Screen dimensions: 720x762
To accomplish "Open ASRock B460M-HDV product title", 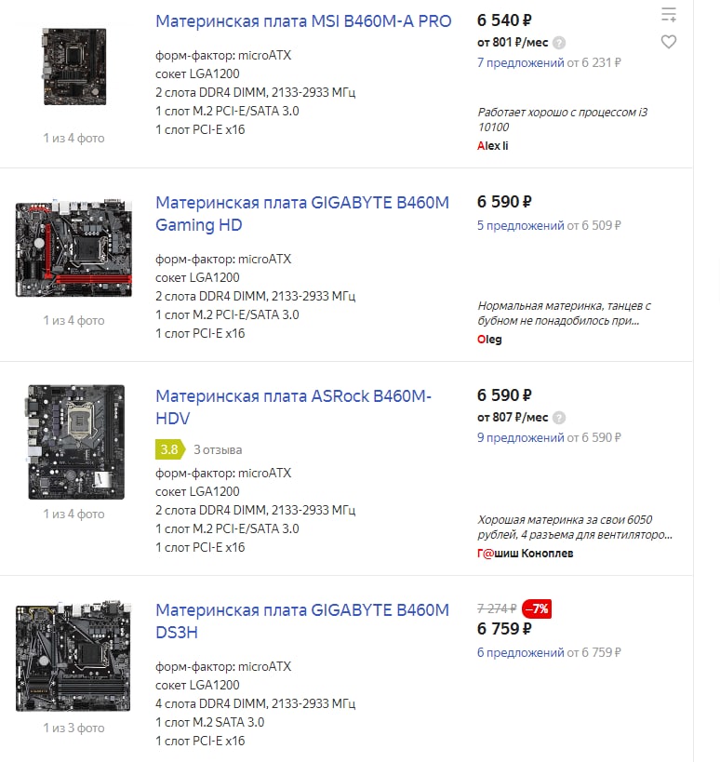I will pyautogui.click(x=293, y=408).
